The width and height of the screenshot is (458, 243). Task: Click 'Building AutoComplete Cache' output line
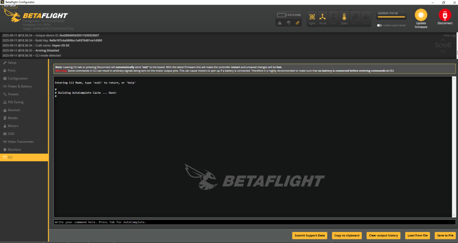click(86, 93)
